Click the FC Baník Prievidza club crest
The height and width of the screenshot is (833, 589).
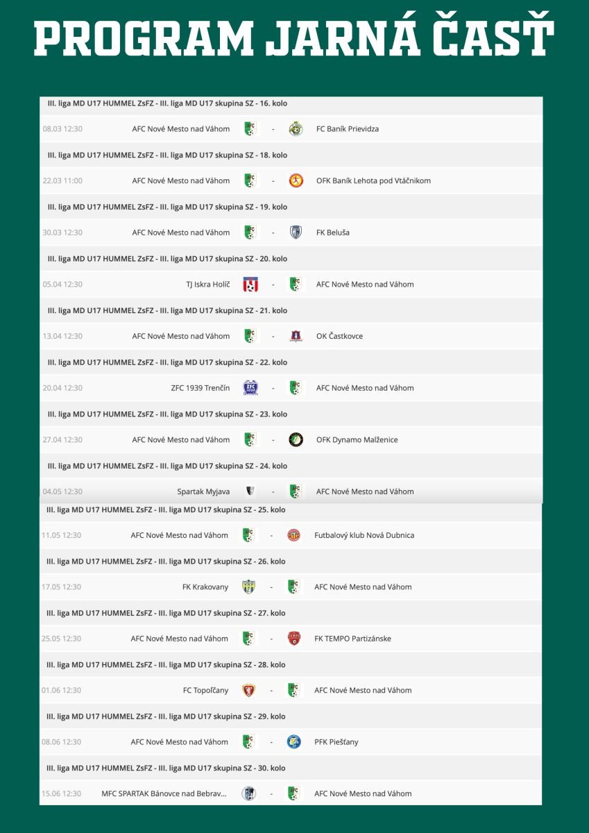(296, 128)
